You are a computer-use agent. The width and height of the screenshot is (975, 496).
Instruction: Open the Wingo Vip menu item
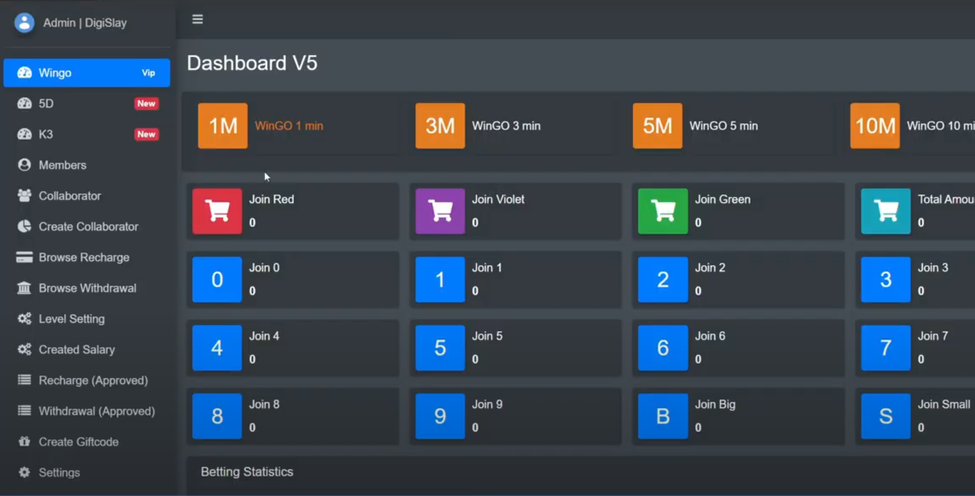coord(87,73)
